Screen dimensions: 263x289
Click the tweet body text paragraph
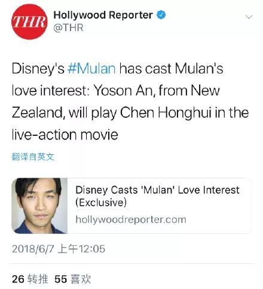click(x=130, y=102)
